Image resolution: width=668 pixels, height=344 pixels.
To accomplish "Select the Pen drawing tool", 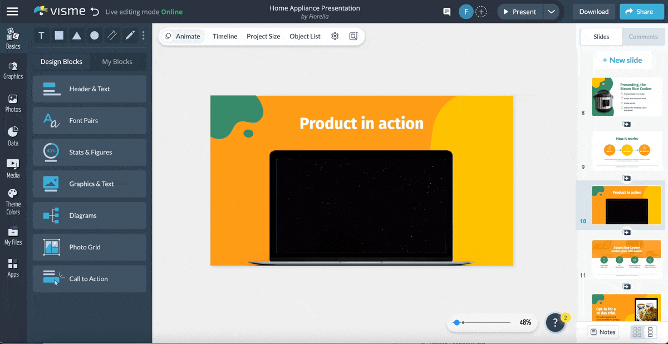I will pos(129,35).
